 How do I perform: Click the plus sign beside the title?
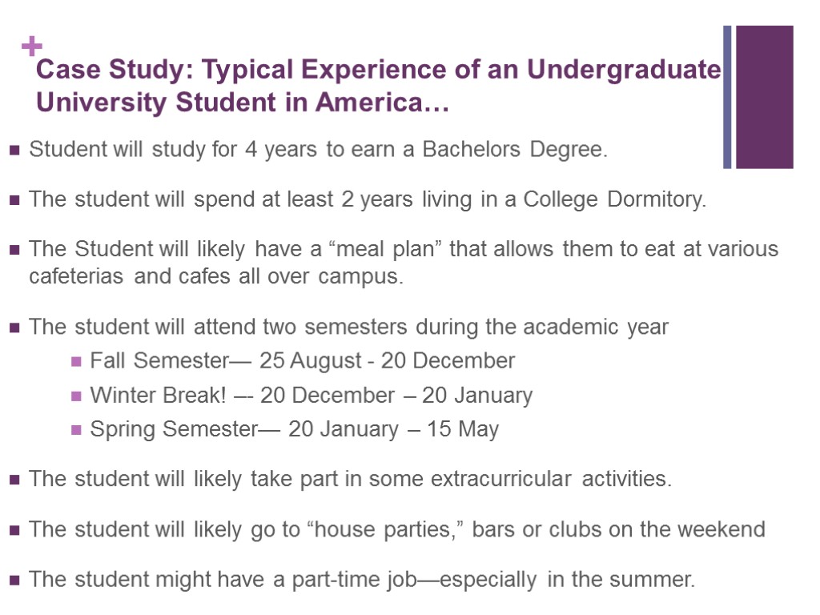[32, 46]
